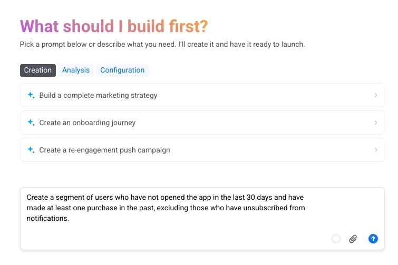Open chevron for Build a complete marketing strategy
Image resolution: width=398 pixels, height=265 pixels.
click(376, 95)
